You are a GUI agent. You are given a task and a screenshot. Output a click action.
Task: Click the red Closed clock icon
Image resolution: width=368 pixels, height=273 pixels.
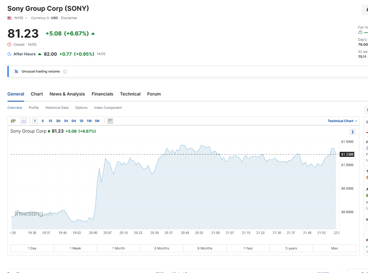tap(10, 44)
